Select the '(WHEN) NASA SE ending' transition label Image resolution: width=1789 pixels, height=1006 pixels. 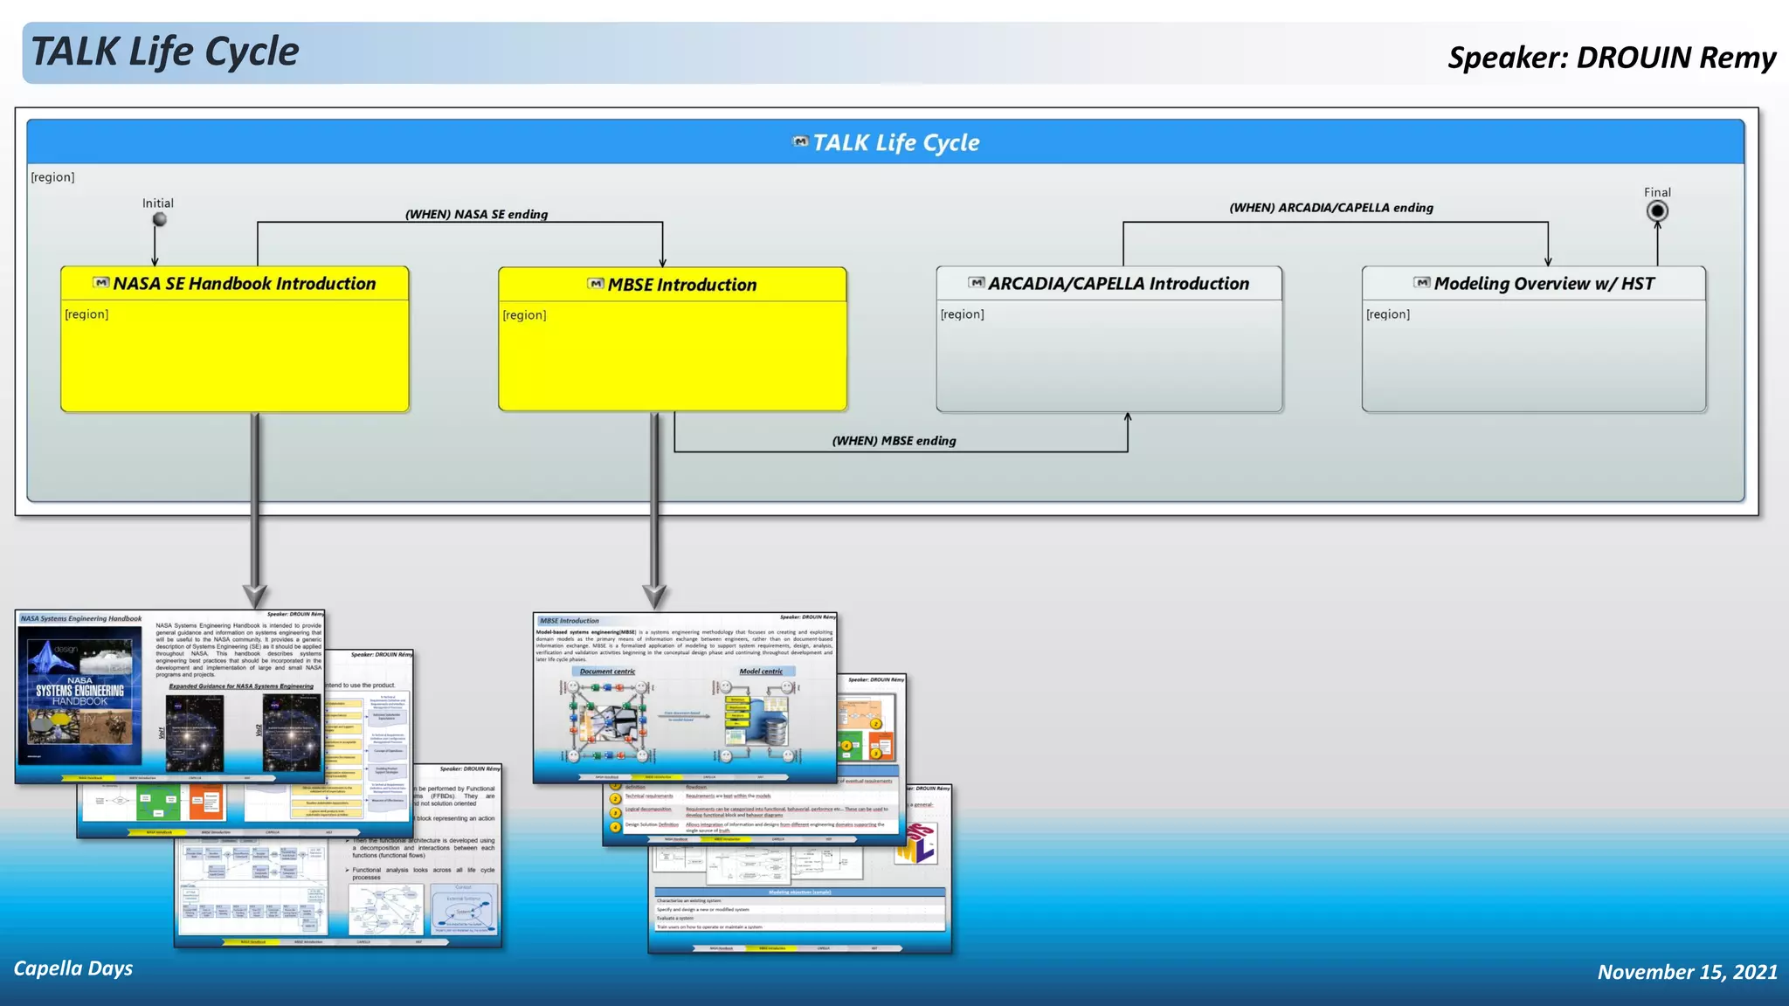476,214
